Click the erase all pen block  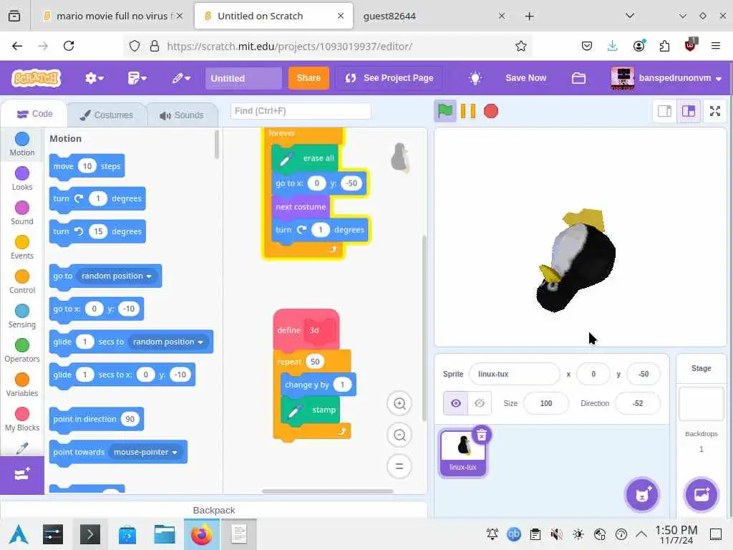305,158
